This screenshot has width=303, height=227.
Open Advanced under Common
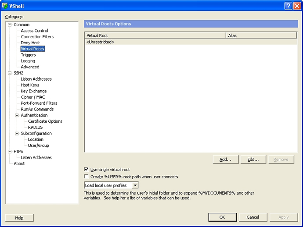click(x=30, y=67)
